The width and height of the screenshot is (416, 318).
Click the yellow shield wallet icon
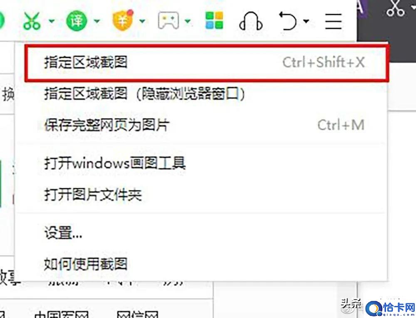point(123,20)
